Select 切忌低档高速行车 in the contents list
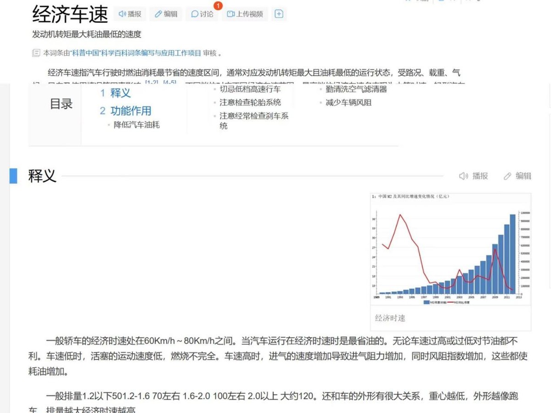Screen dimensions: 551x413 point(251,89)
